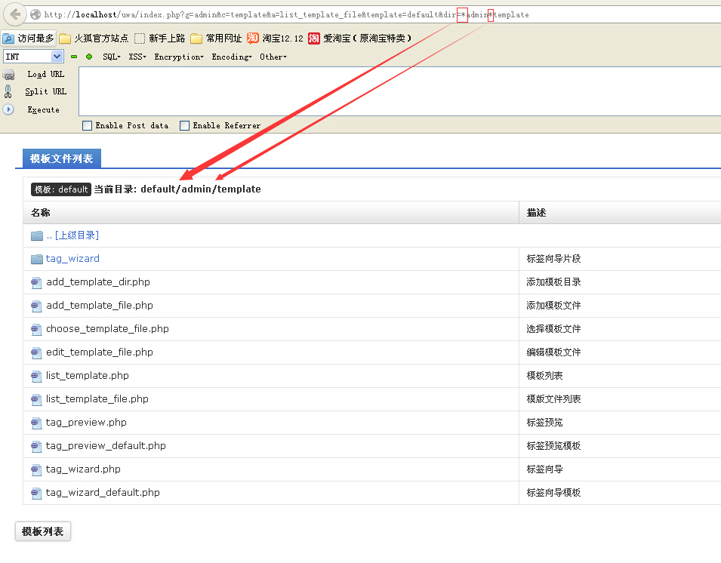Open the 火狐官方站点 bookmark folder
Viewport: 721px width, 563px height.
pyautogui.click(x=94, y=38)
